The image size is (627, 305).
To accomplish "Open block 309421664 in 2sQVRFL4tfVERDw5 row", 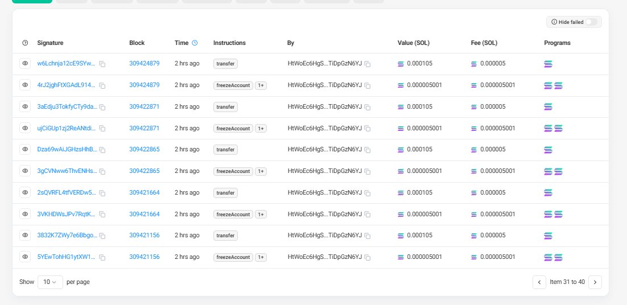I will [145, 192].
